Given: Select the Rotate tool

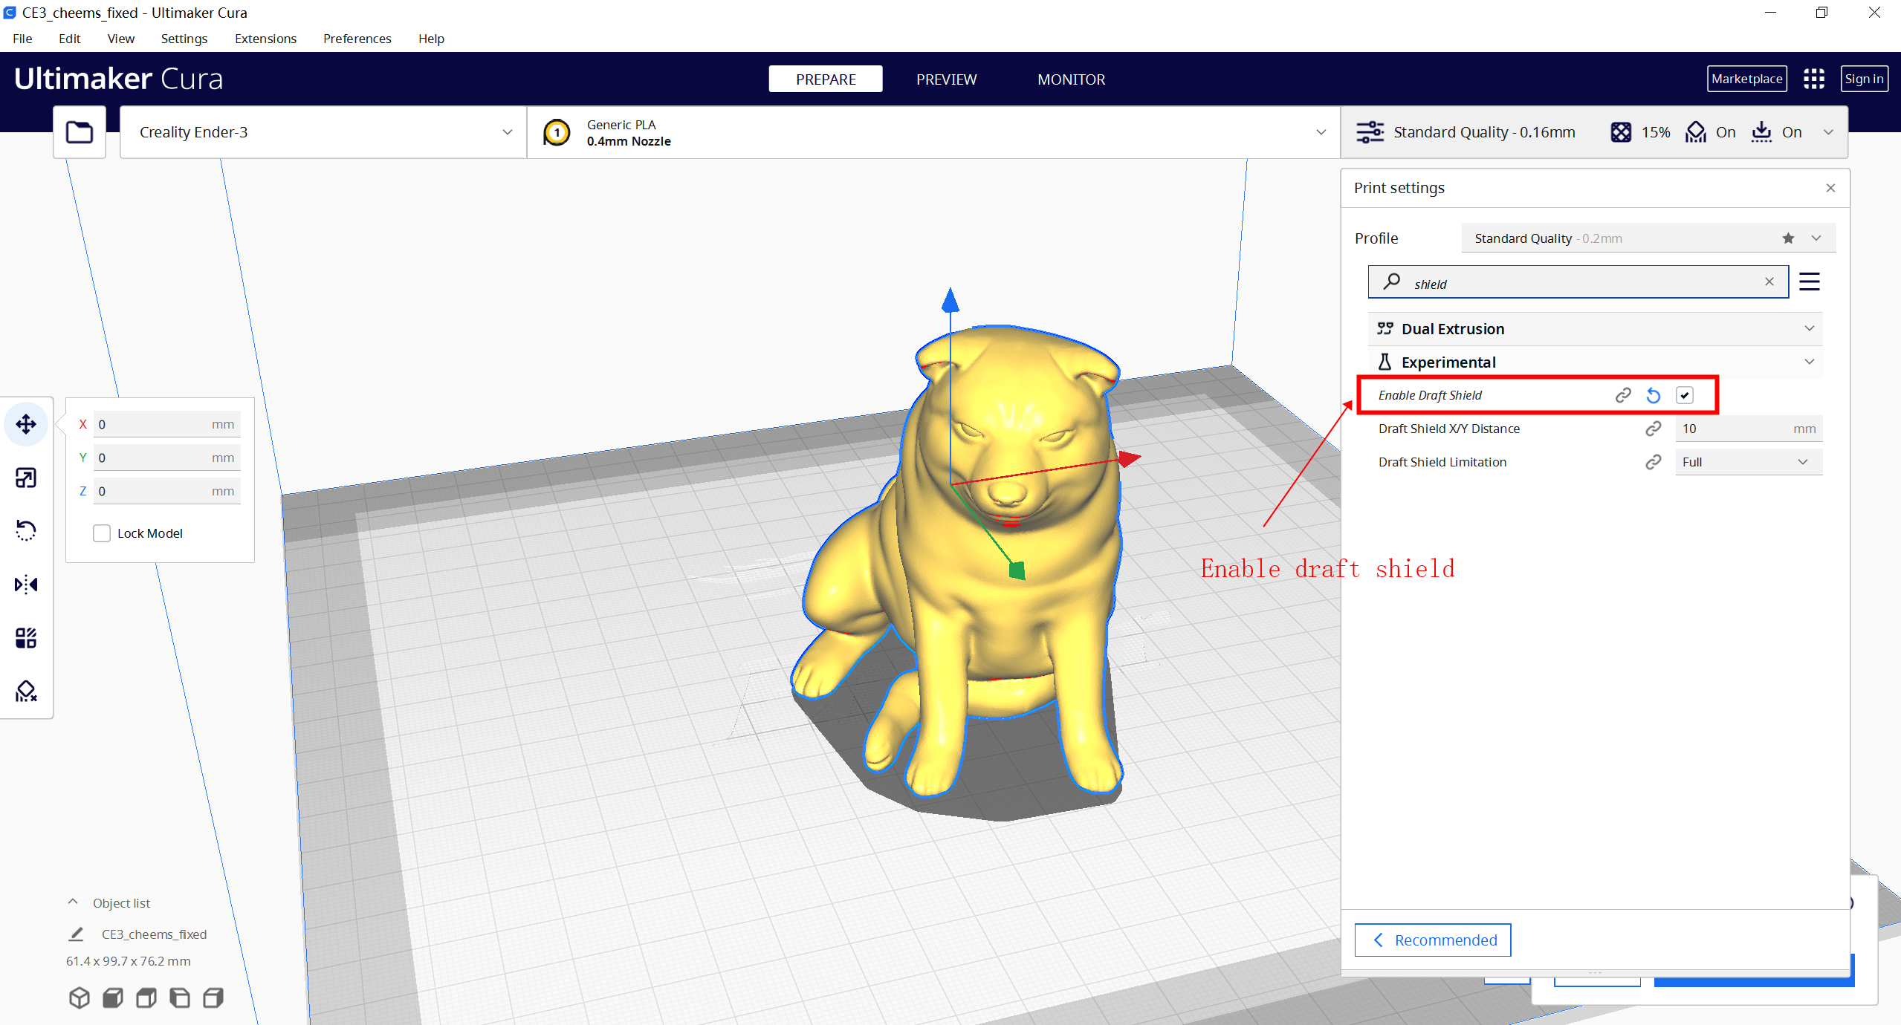Looking at the screenshot, I should [x=26, y=530].
